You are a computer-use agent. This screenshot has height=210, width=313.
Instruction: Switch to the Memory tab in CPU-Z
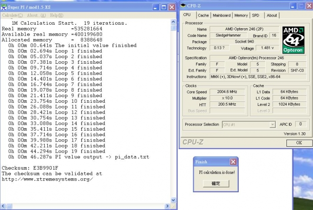point(241,15)
